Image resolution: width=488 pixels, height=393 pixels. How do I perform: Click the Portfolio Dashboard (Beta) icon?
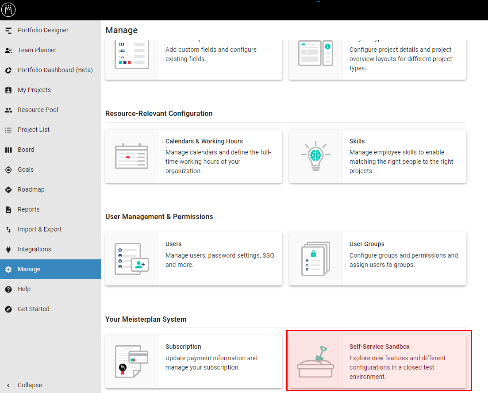8,70
